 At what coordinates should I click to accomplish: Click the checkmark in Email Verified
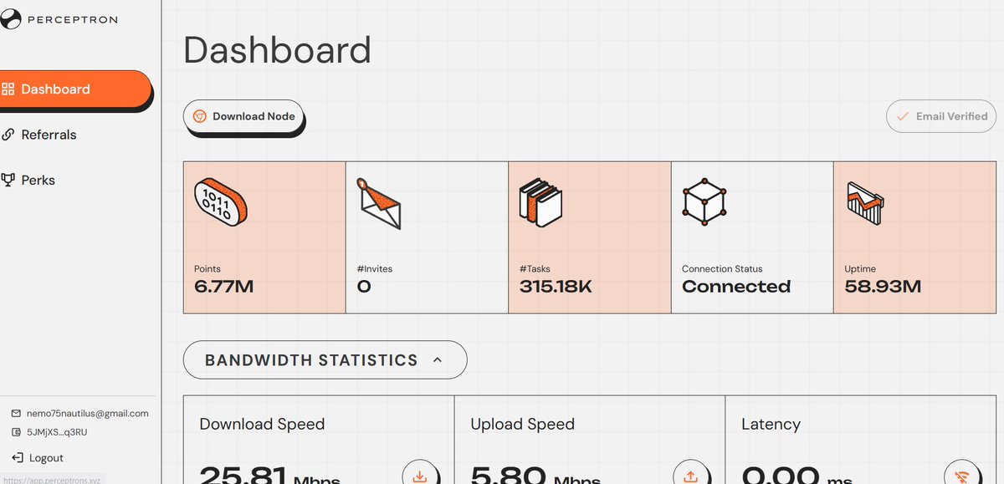click(903, 116)
